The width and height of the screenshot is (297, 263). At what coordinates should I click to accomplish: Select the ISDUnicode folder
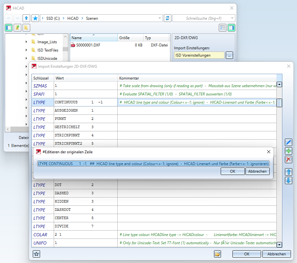47,59
